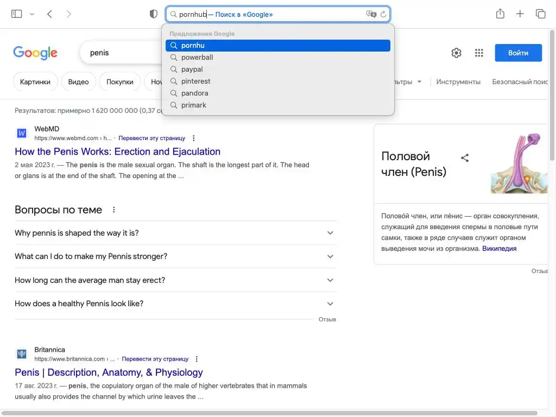Open the Википедия link
This screenshot has height=417, width=556.
499,249
